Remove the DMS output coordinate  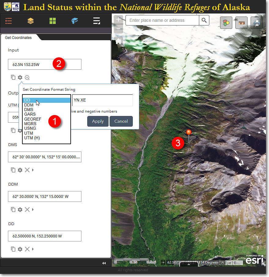[27, 170]
